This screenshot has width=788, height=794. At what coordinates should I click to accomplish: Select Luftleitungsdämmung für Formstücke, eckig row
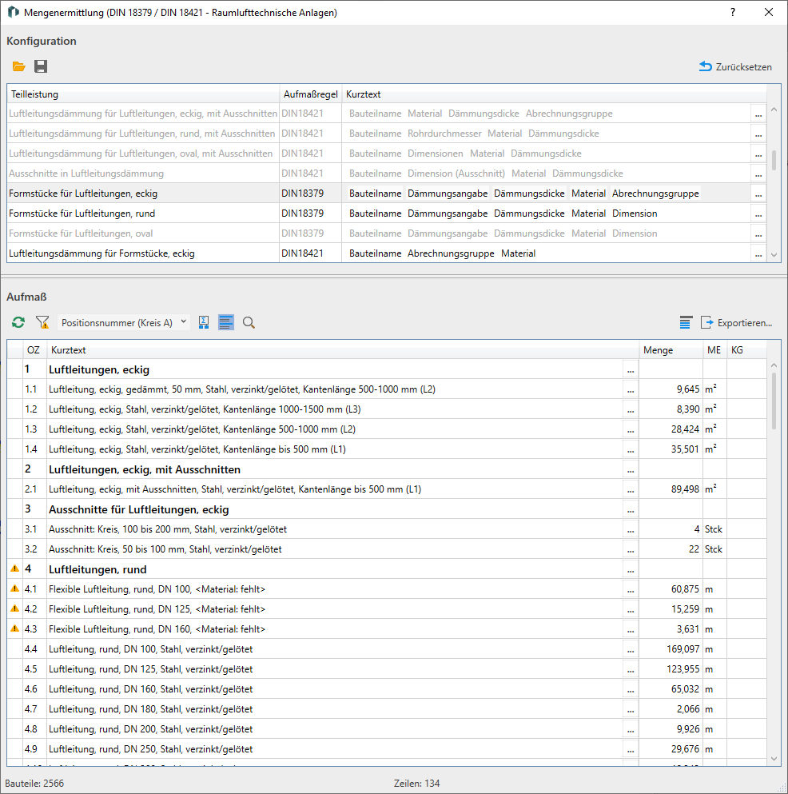[x=387, y=253]
